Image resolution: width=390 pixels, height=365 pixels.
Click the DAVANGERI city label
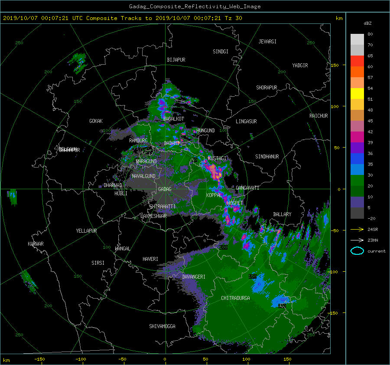click(194, 277)
